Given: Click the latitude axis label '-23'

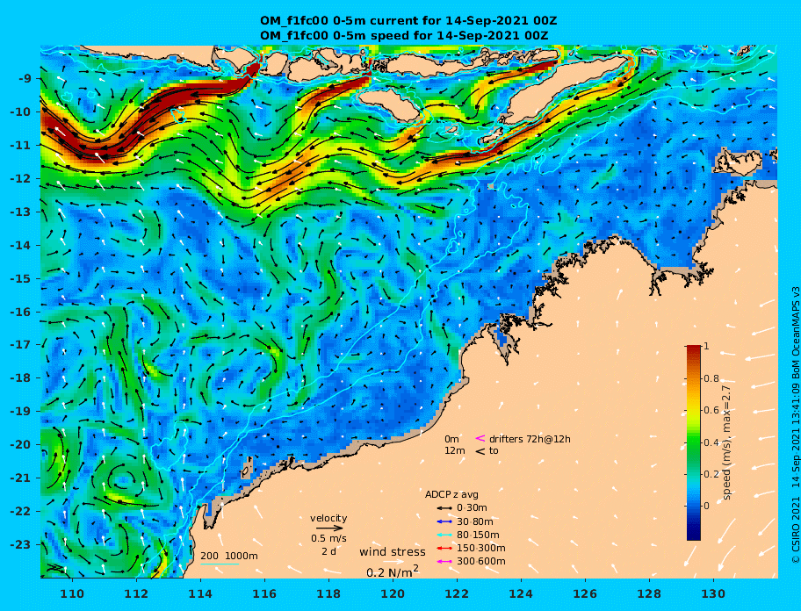Looking at the screenshot, I should pyautogui.click(x=21, y=544).
